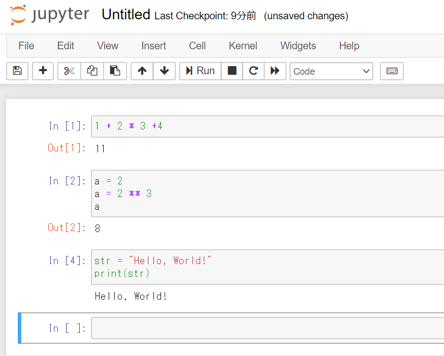This screenshot has width=444, height=356.
Task: Move selected cell up arrow
Action: (142, 71)
